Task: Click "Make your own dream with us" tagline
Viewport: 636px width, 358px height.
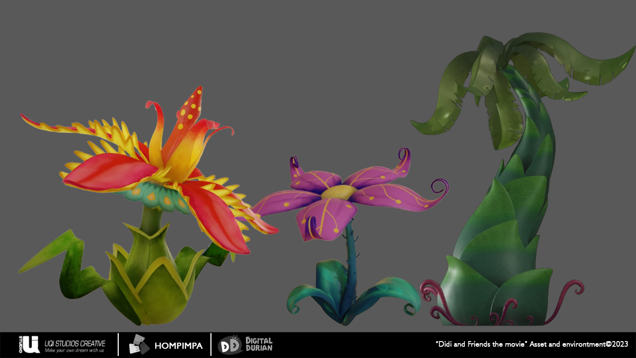Action: point(75,350)
